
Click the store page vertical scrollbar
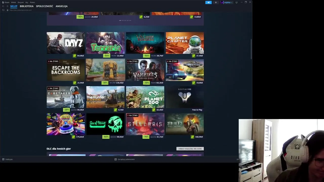tap(251, 49)
